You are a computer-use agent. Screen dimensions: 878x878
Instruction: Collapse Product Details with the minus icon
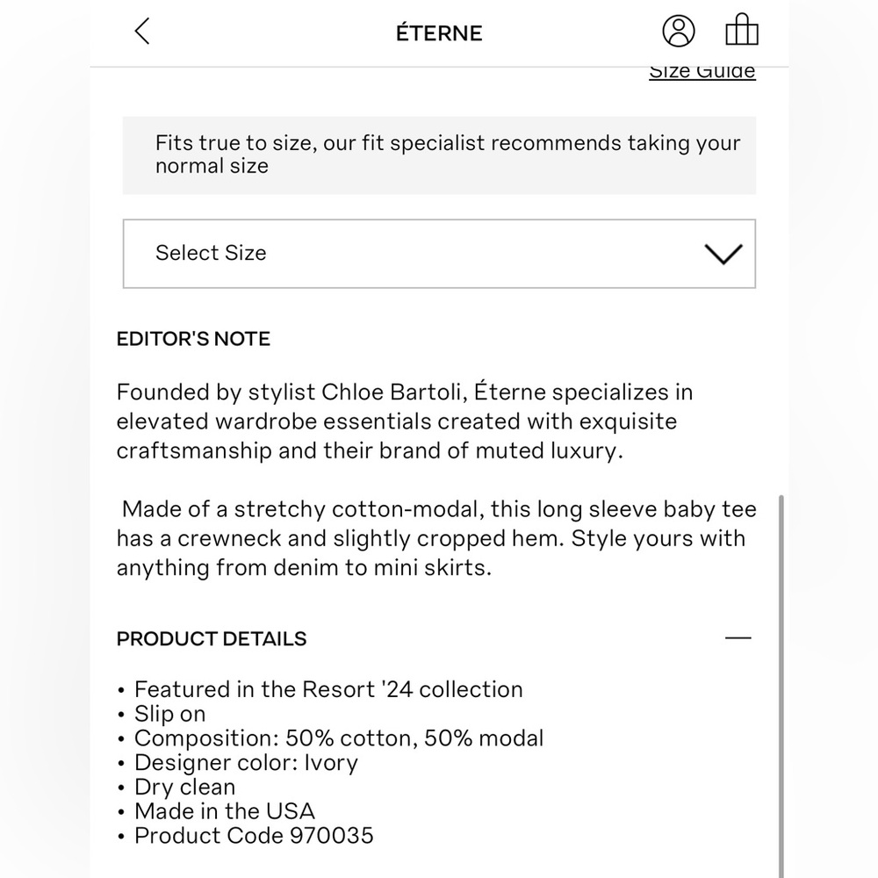738,638
